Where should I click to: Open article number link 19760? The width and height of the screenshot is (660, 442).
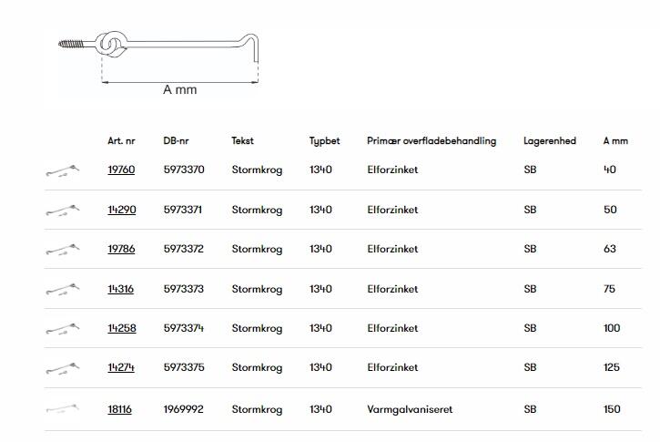click(x=121, y=170)
